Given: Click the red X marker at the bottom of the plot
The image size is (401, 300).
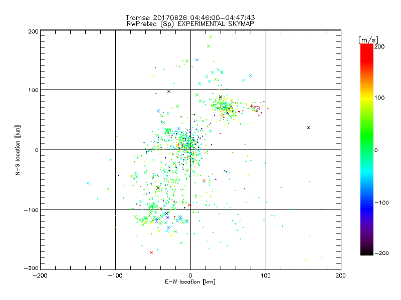Looking at the screenshot, I should 151,252.
